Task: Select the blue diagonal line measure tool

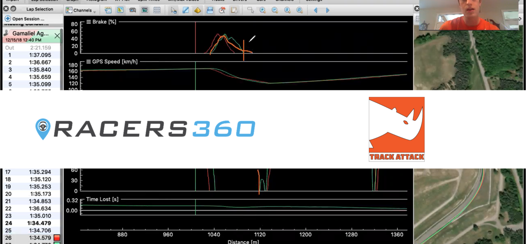Action: 186,10
